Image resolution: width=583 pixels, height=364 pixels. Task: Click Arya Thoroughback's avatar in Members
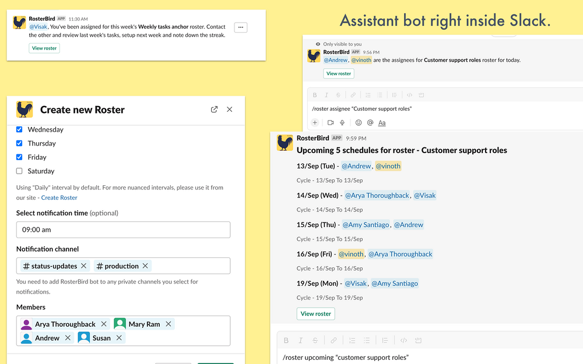tap(26, 324)
